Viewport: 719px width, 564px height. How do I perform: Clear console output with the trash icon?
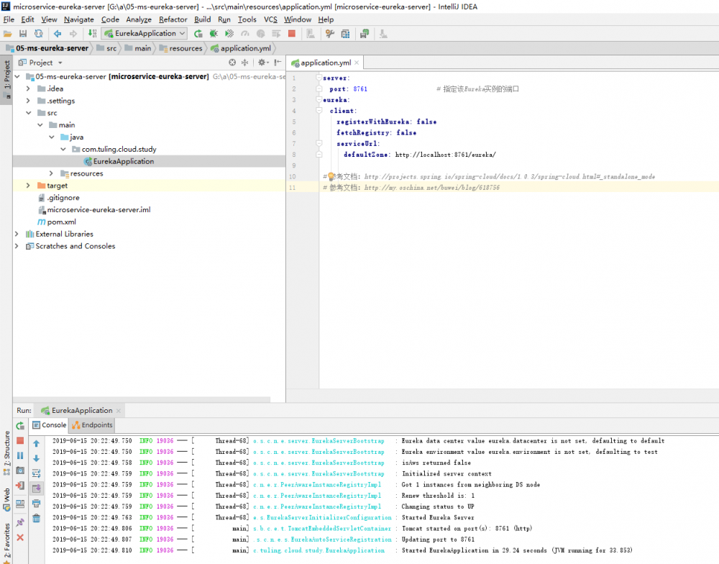coord(36,518)
